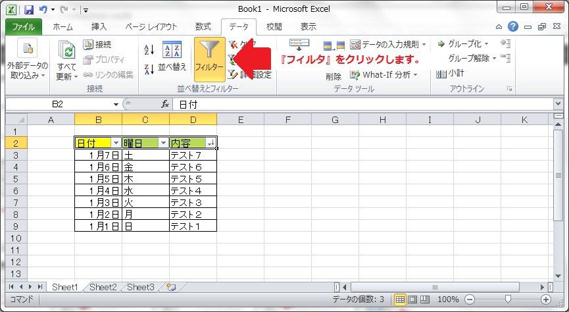Click the zoom slider handle
The width and height of the screenshot is (569, 312).
coord(508,299)
